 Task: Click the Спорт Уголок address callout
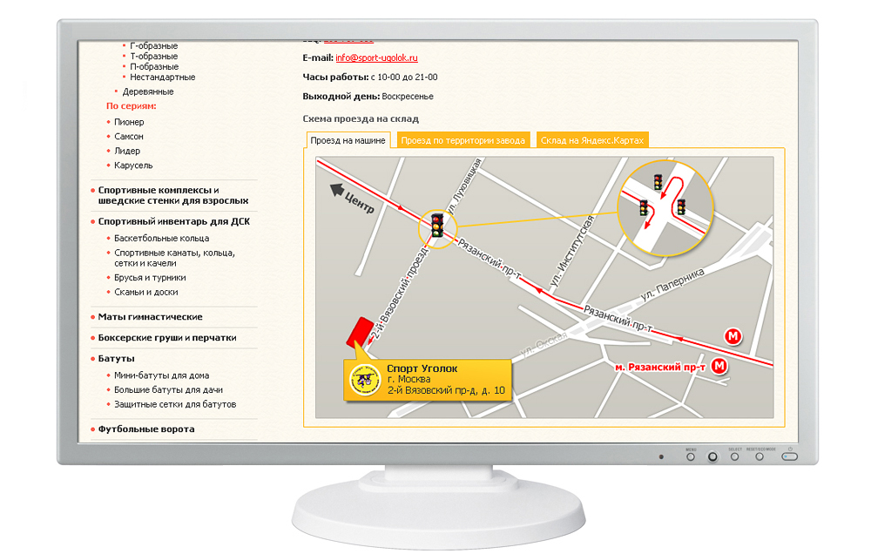tap(427, 380)
